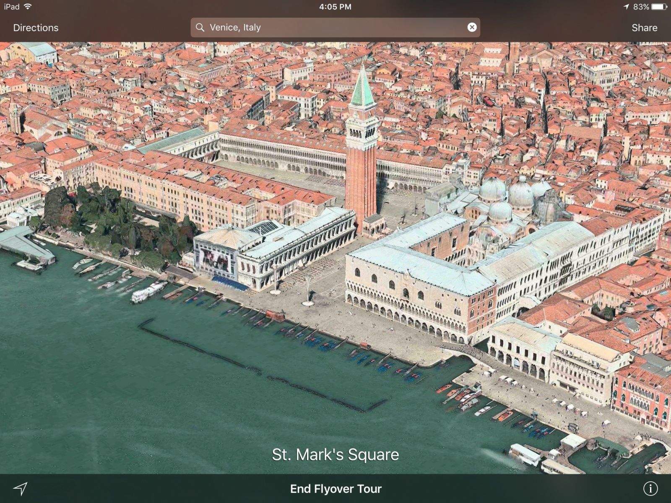Tap the battery icon in status bar
671x503 pixels.
coord(660,7)
